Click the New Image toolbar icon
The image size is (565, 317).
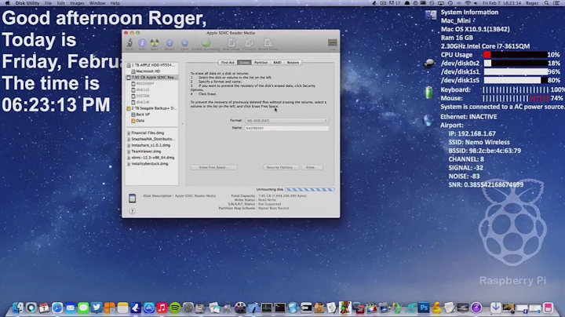coord(231,43)
